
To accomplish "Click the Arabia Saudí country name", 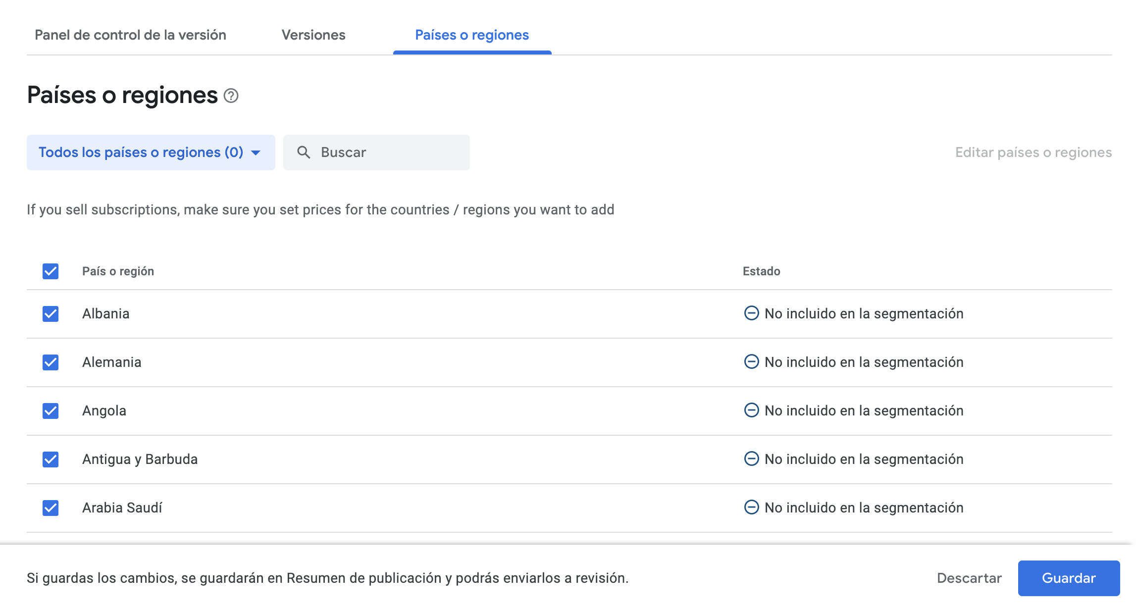I will [x=122, y=508].
